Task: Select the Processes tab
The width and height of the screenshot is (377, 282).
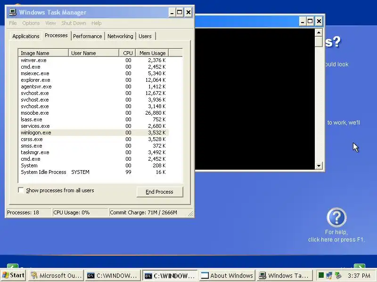Action: [x=56, y=36]
